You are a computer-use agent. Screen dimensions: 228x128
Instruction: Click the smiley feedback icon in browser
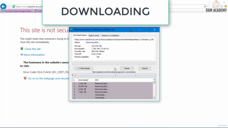click(226, 6)
